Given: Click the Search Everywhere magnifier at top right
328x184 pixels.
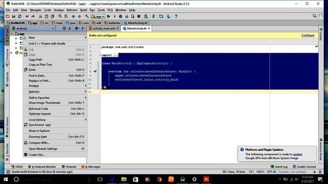Looking at the screenshot, I should click(x=314, y=16).
